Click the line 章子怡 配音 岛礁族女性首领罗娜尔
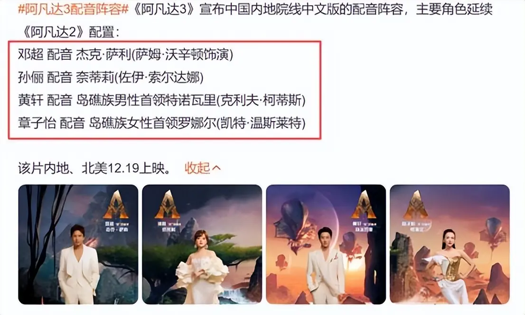 pos(162,123)
